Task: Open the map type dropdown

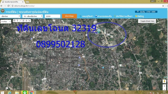Action: pyautogui.click(x=6, y=22)
